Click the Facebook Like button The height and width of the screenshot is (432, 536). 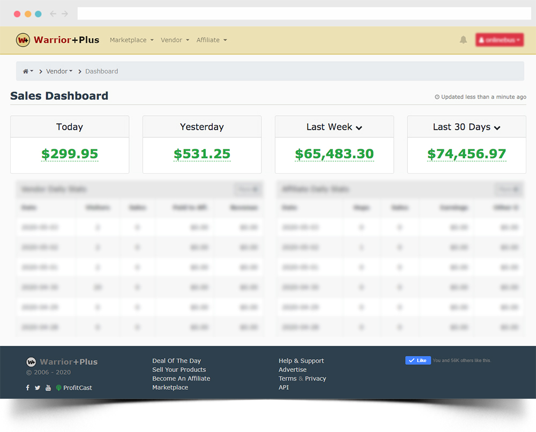418,361
